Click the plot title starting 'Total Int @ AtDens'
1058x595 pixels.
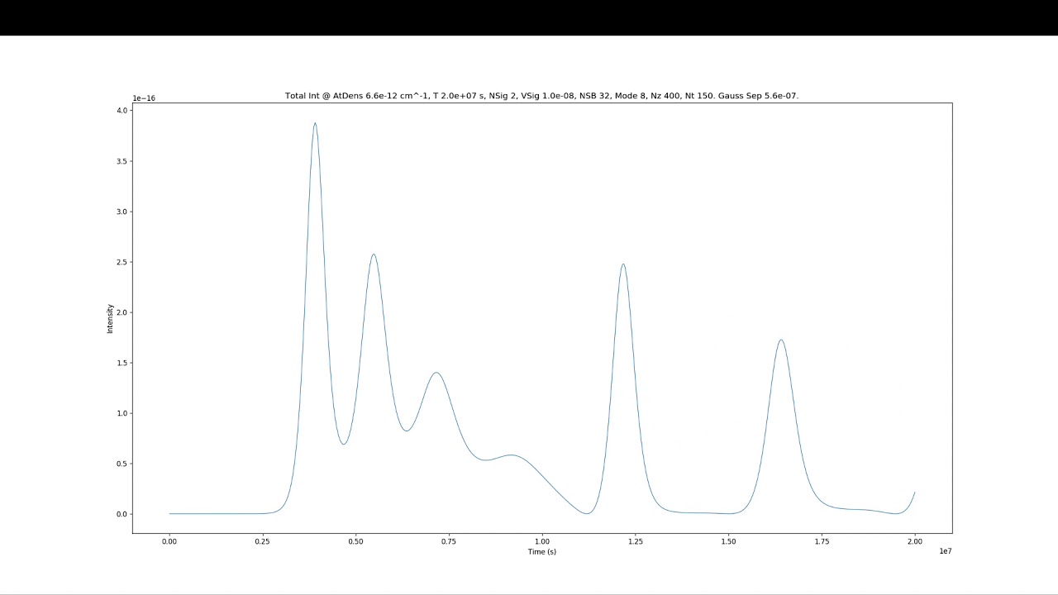(541, 96)
